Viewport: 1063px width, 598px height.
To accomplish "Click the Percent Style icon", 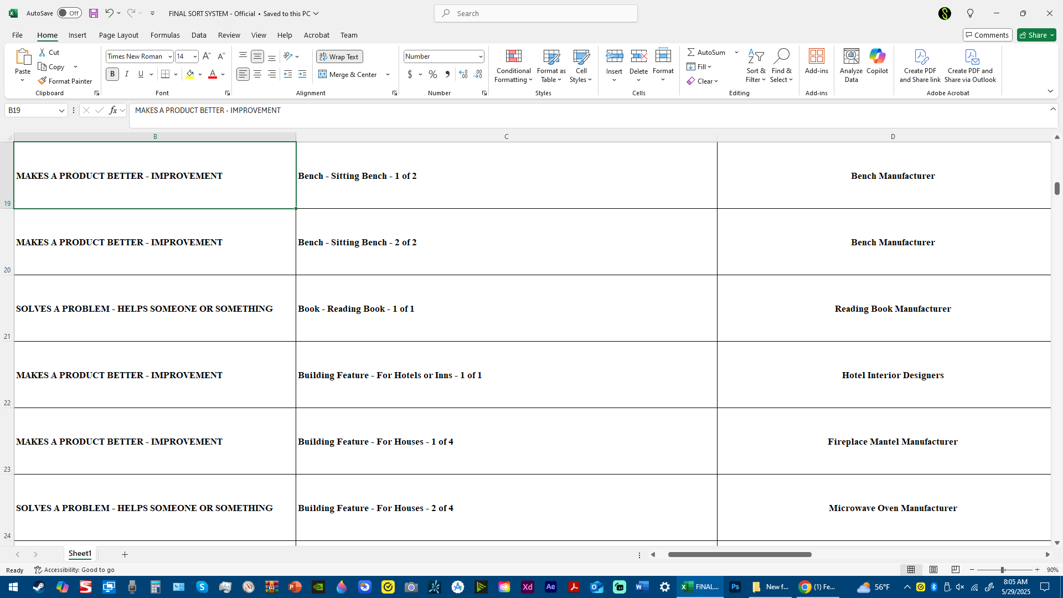I will 432,74.
